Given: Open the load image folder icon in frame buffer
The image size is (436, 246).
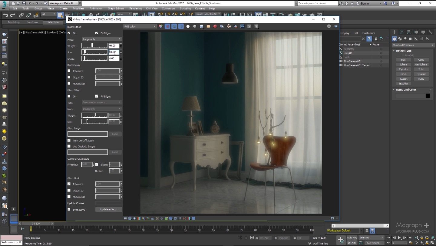Looking at the screenshot, I should click(208, 26).
